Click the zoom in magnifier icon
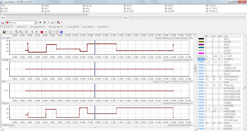This screenshot has width=247, height=131. [16, 32]
